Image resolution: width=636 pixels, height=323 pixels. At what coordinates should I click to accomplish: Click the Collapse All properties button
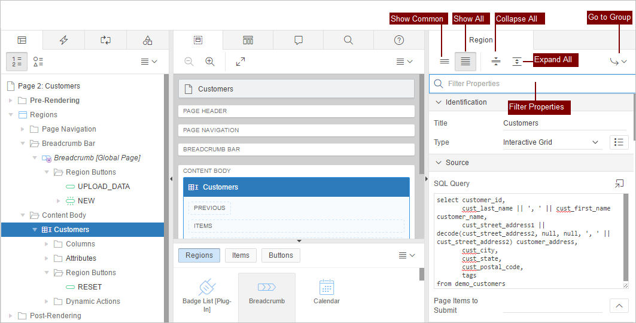pyautogui.click(x=495, y=61)
